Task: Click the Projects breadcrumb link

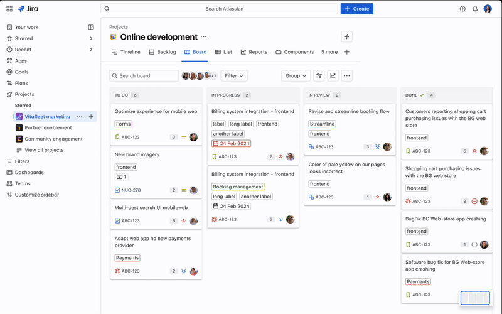Action: 119,27
